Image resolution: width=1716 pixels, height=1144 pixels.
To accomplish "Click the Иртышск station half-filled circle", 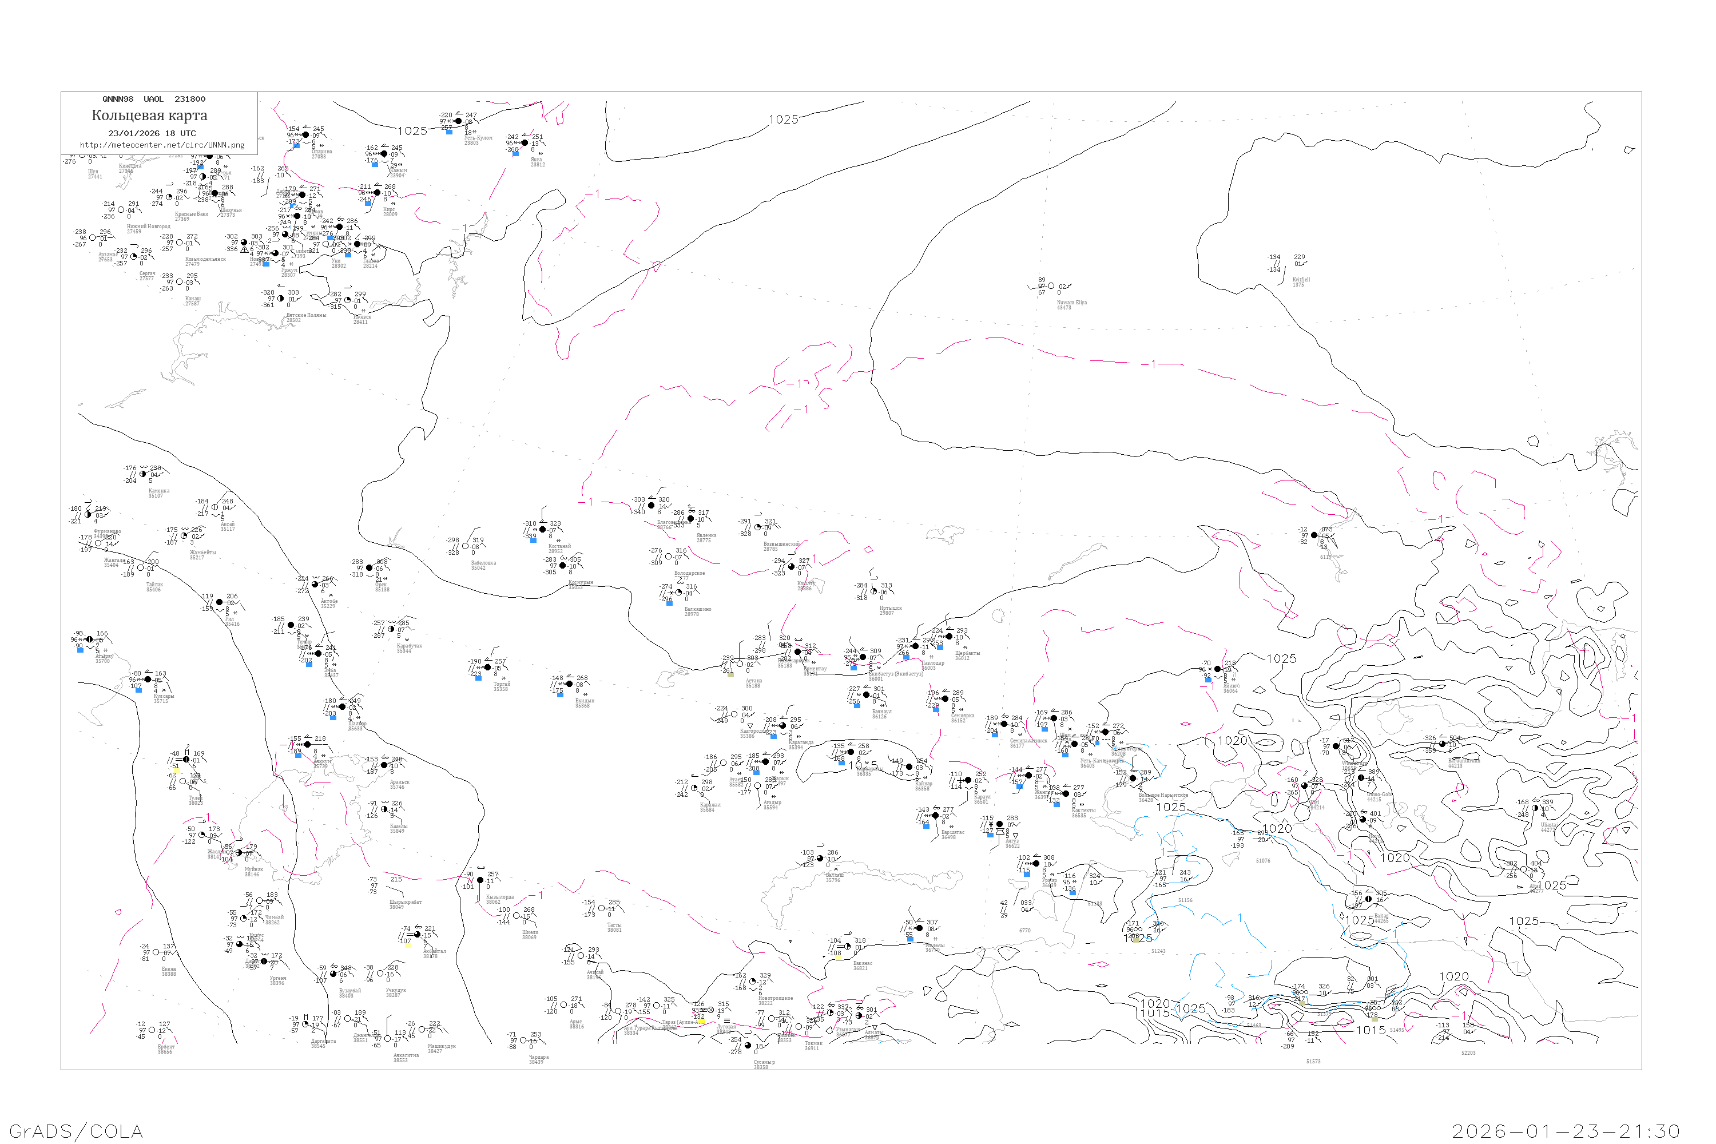I will coord(873,591).
